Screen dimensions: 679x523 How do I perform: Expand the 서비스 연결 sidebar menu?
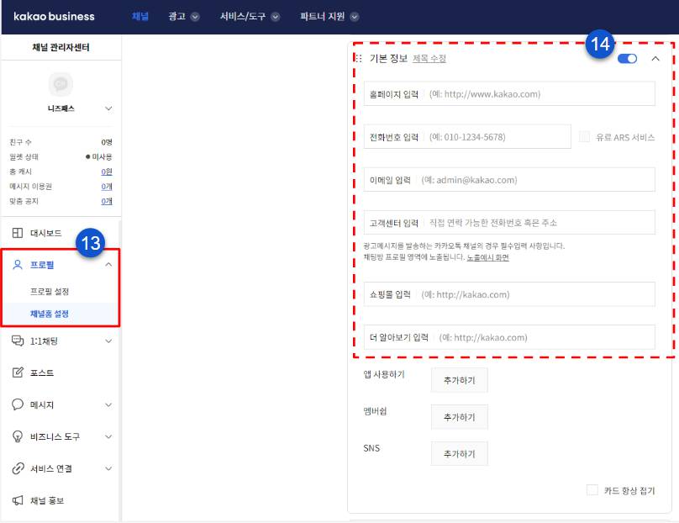click(x=108, y=468)
